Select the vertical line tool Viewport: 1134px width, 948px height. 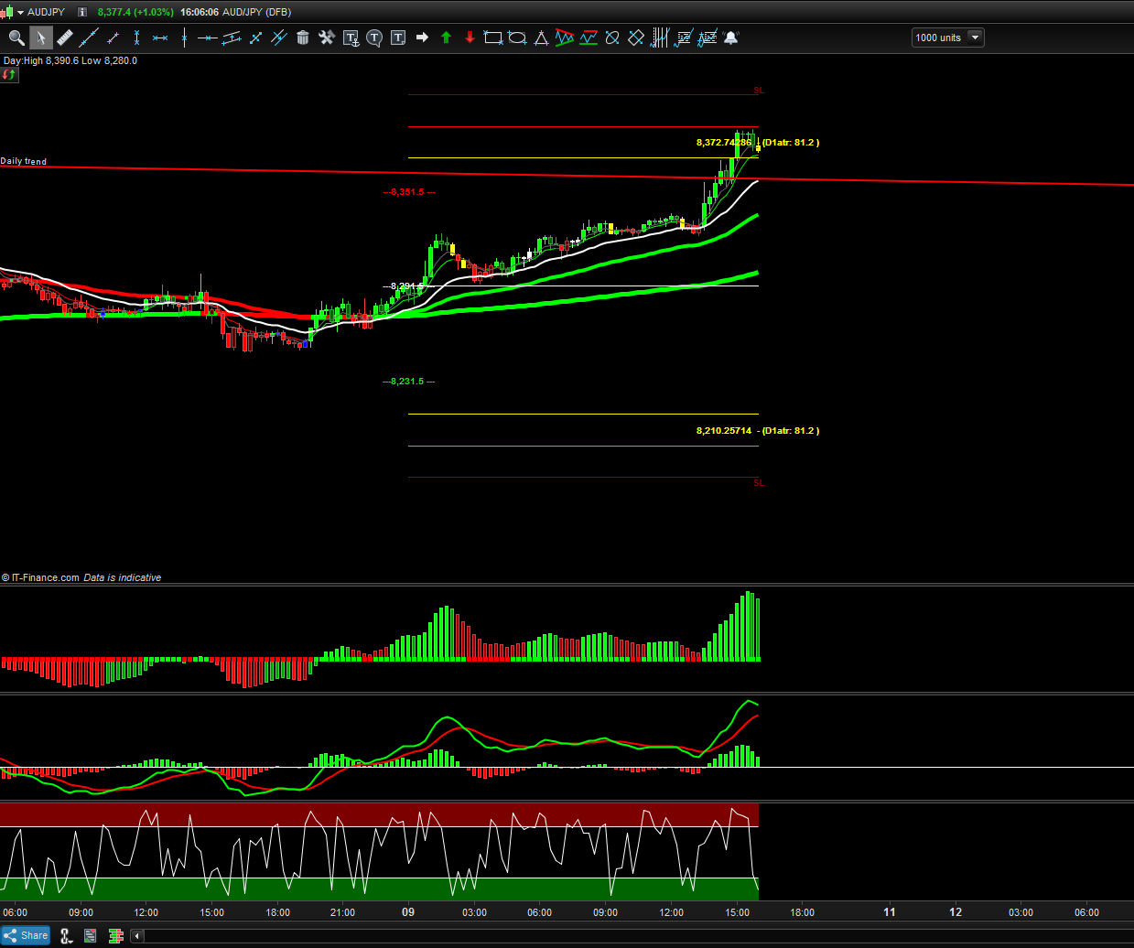pyautogui.click(x=184, y=38)
